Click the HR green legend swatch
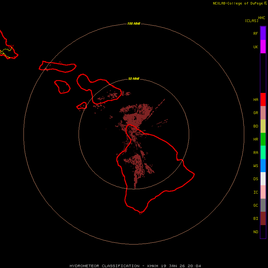This screenshot has height=268, width=268. point(263,139)
